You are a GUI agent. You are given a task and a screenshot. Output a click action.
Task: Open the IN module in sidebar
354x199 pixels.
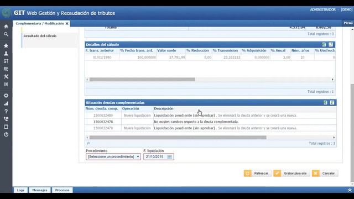click(x=6, y=85)
